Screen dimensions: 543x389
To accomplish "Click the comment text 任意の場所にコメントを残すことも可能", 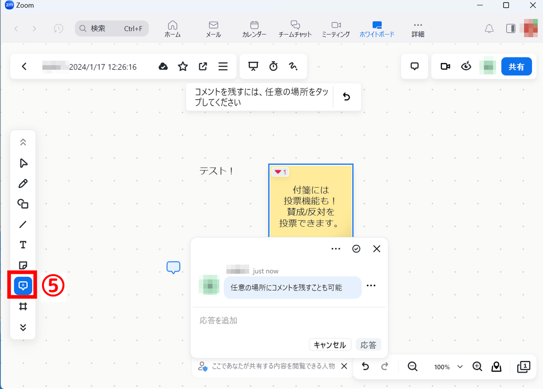I will click(286, 288).
